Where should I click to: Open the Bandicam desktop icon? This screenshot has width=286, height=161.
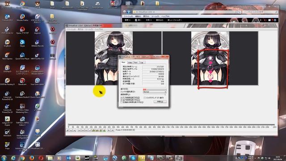pyautogui.click(x=22, y=81)
